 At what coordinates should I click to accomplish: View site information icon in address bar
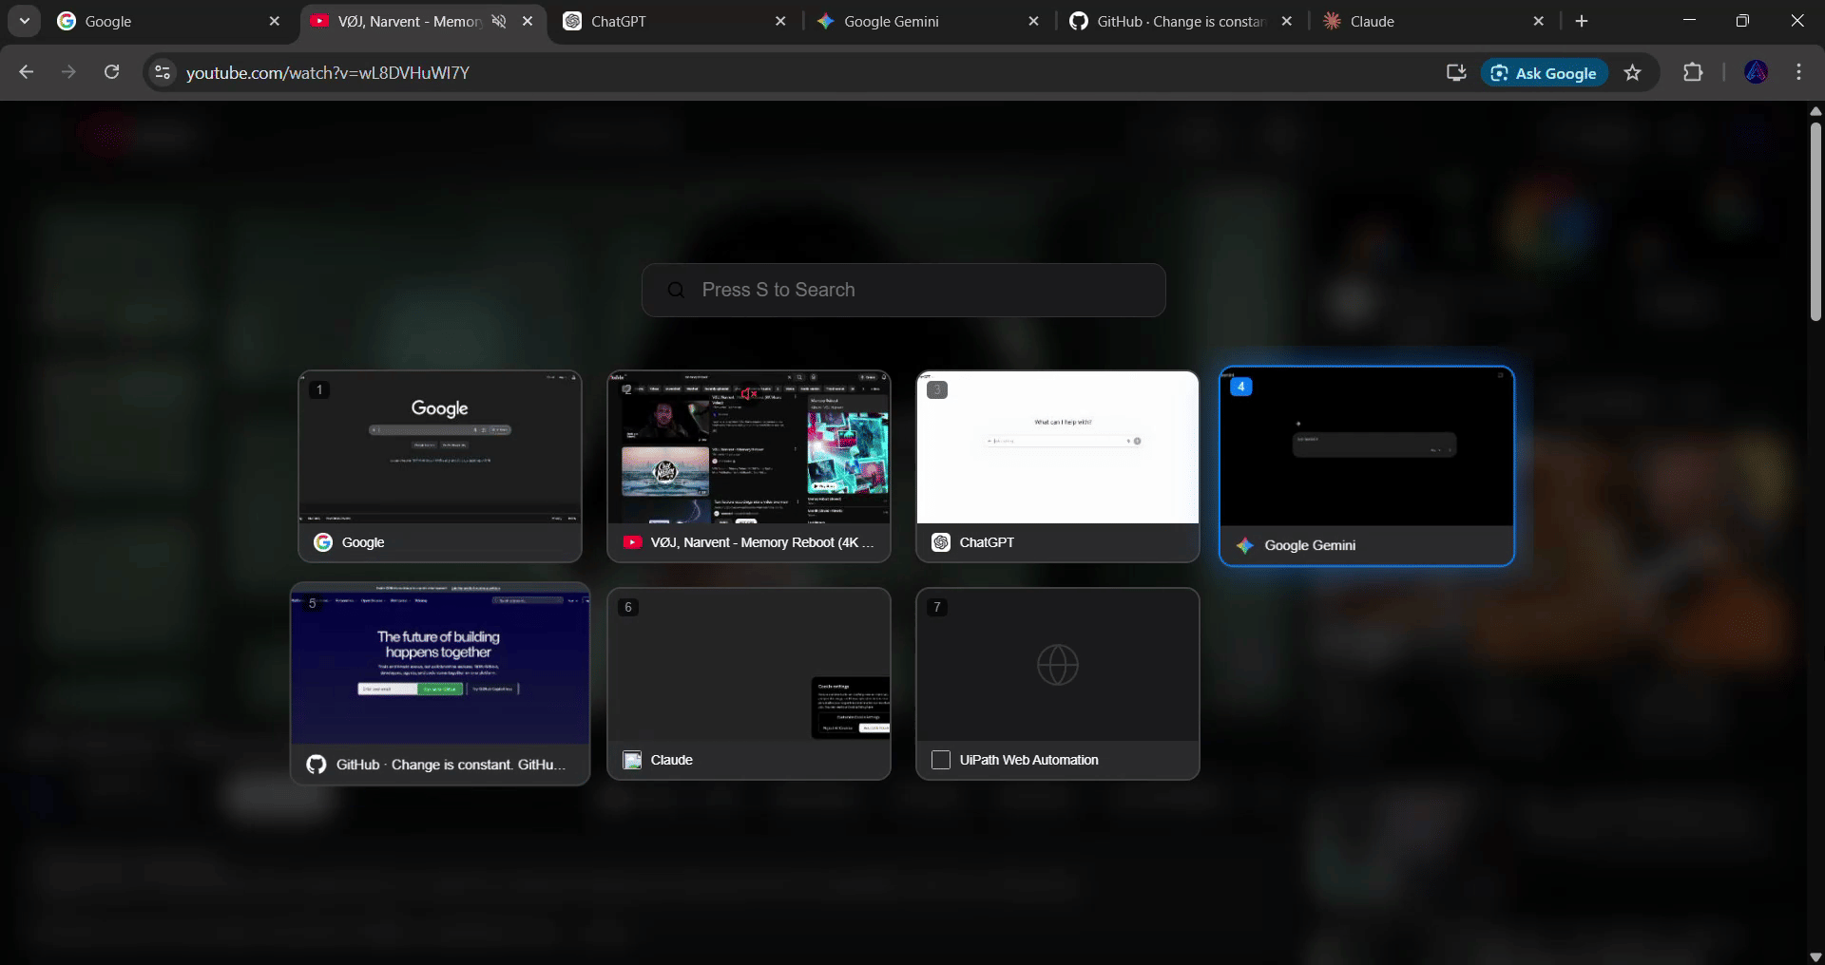pyautogui.click(x=163, y=72)
